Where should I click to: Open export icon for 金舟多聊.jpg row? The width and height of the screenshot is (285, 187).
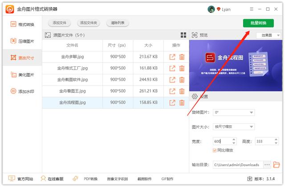click(172, 57)
